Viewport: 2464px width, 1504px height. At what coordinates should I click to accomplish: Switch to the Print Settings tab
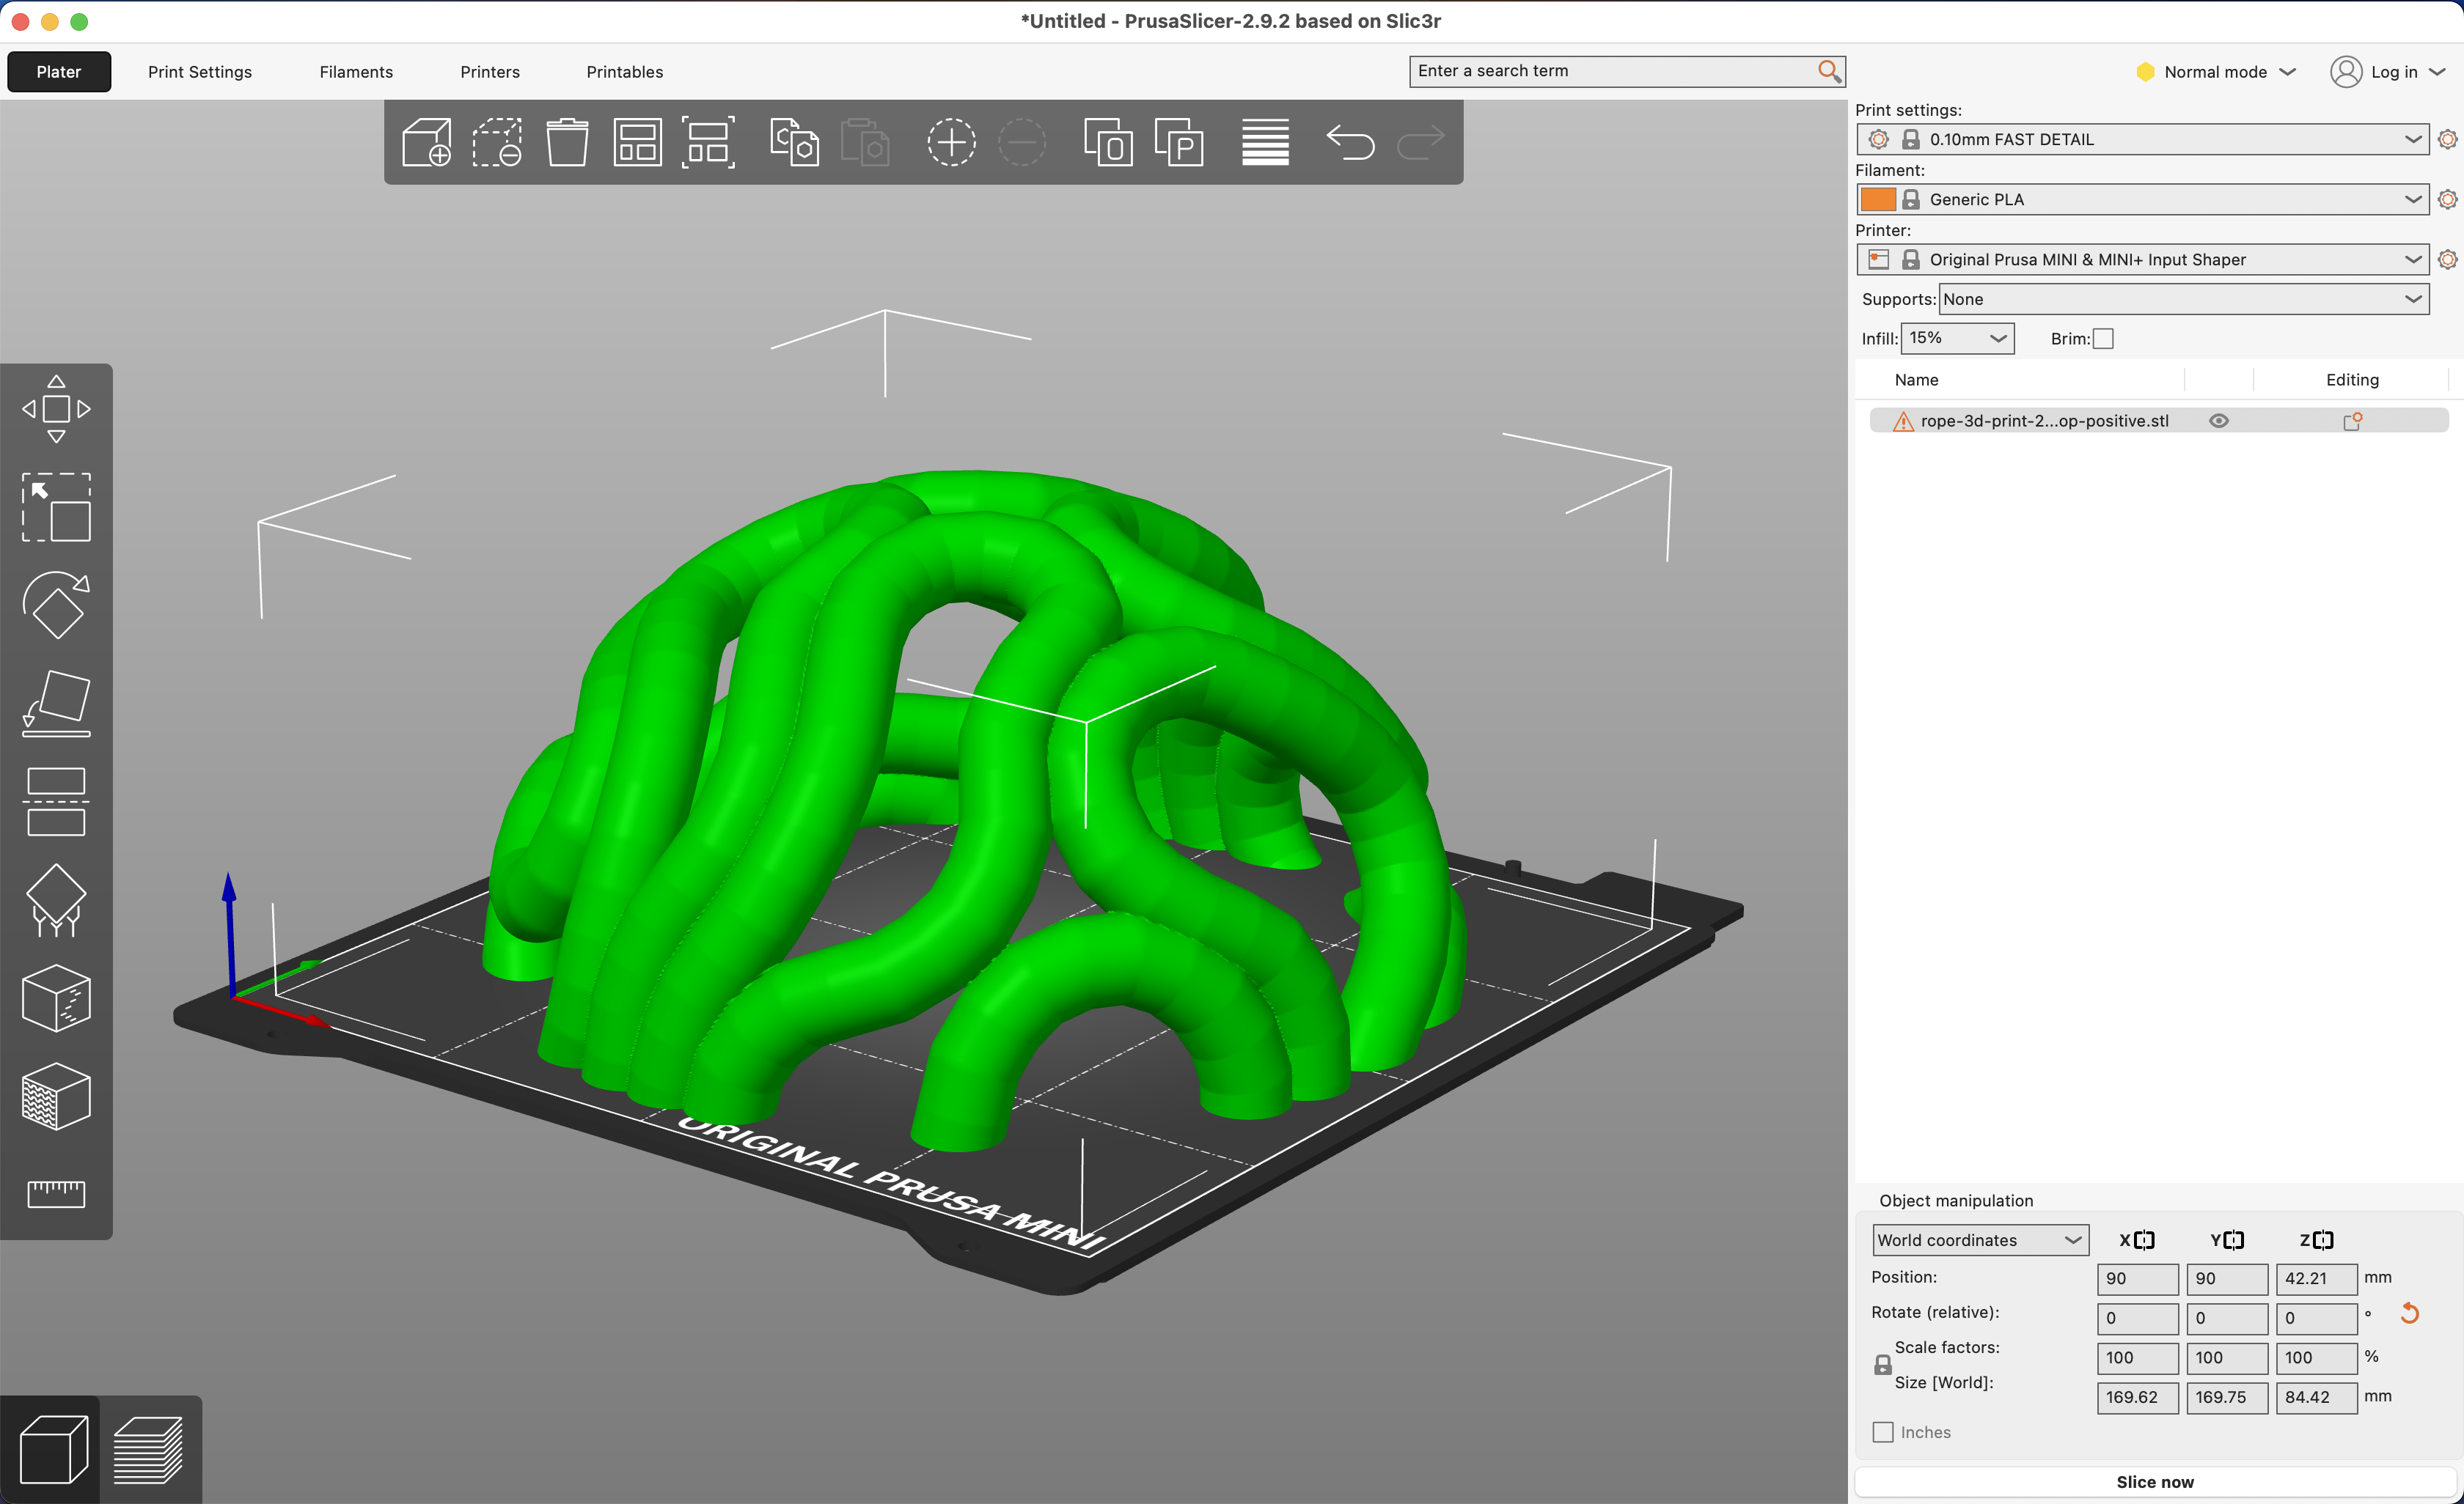(200, 72)
